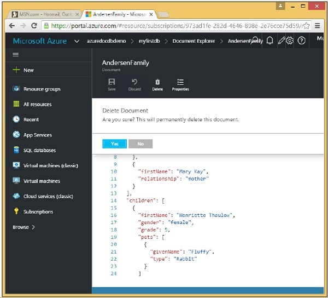Expand the Browse menu in sidebar
Screen dimensions: 328x298
point(24,227)
